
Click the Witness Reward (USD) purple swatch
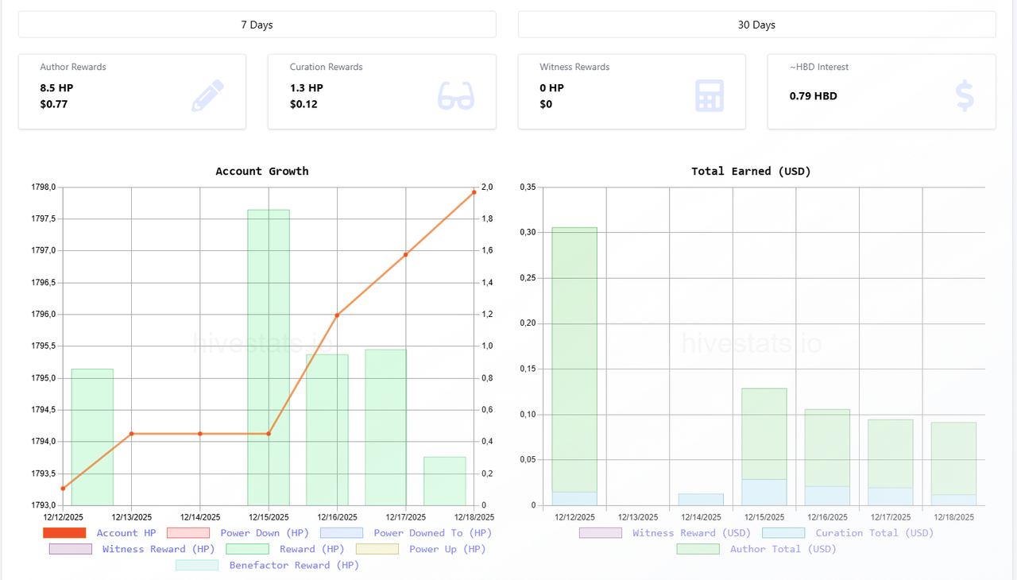point(600,533)
